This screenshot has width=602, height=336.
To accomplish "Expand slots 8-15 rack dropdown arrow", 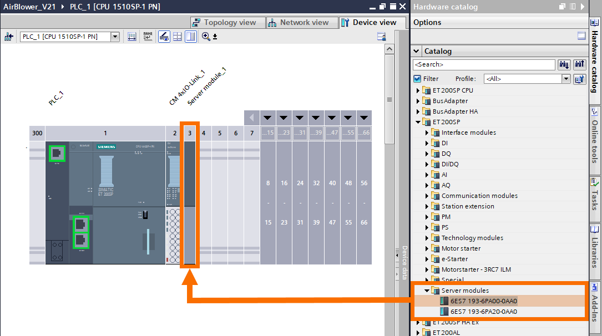I will pyautogui.click(x=267, y=118).
